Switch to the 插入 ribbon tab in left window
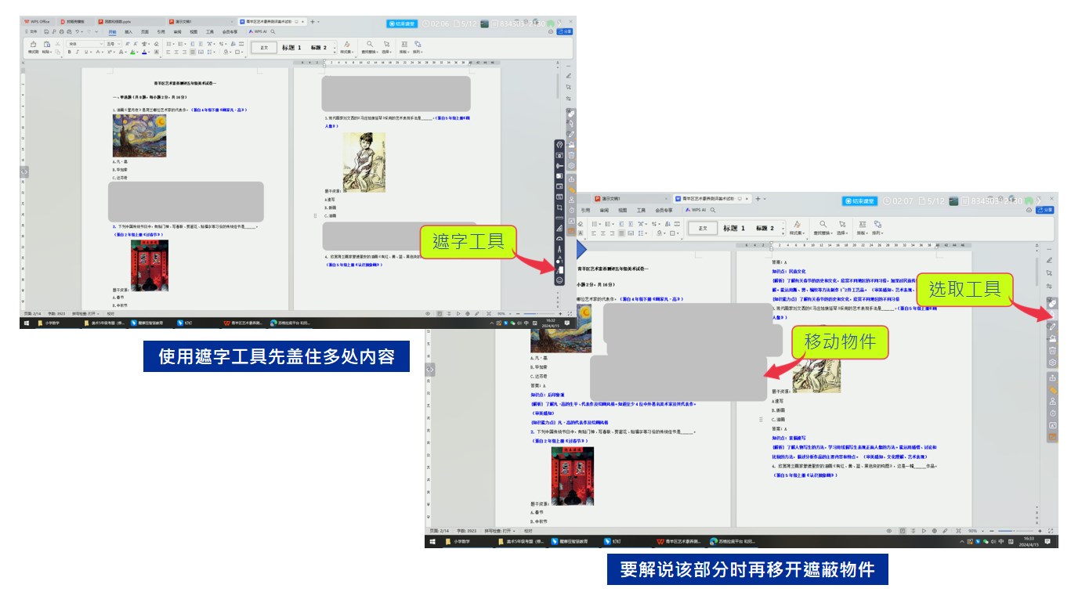1089x603 pixels. click(128, 32)
